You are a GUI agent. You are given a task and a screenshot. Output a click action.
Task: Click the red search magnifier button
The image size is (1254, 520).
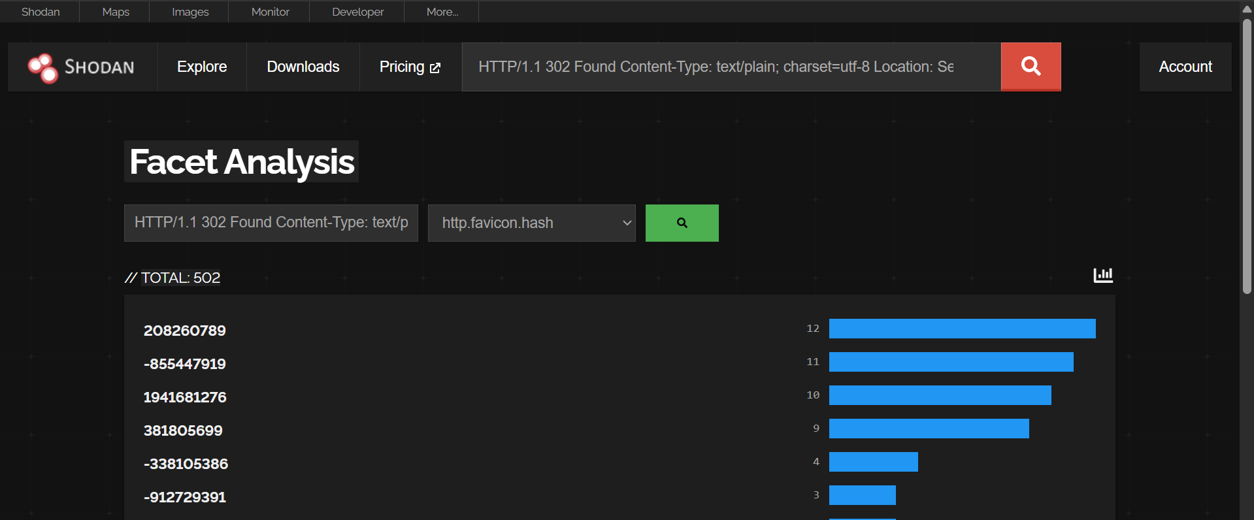tap(1031, 67)
